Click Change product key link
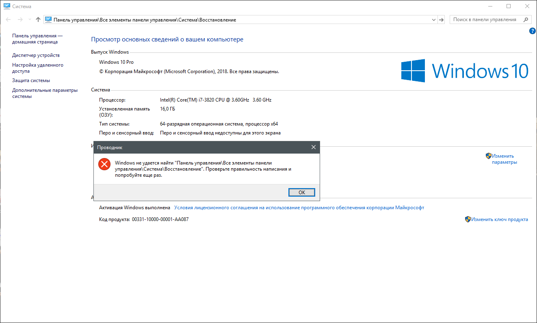This screenshot has height=323, width=537. pyautogui.click(x=496, y=219)
